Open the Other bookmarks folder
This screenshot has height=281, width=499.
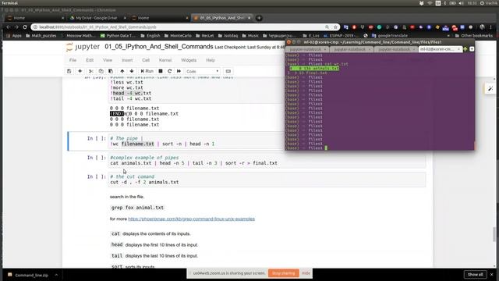pos(473,36)
